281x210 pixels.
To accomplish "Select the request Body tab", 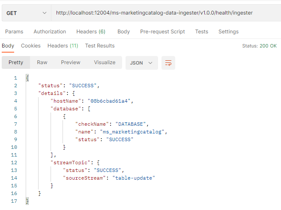I will [123, 32].
